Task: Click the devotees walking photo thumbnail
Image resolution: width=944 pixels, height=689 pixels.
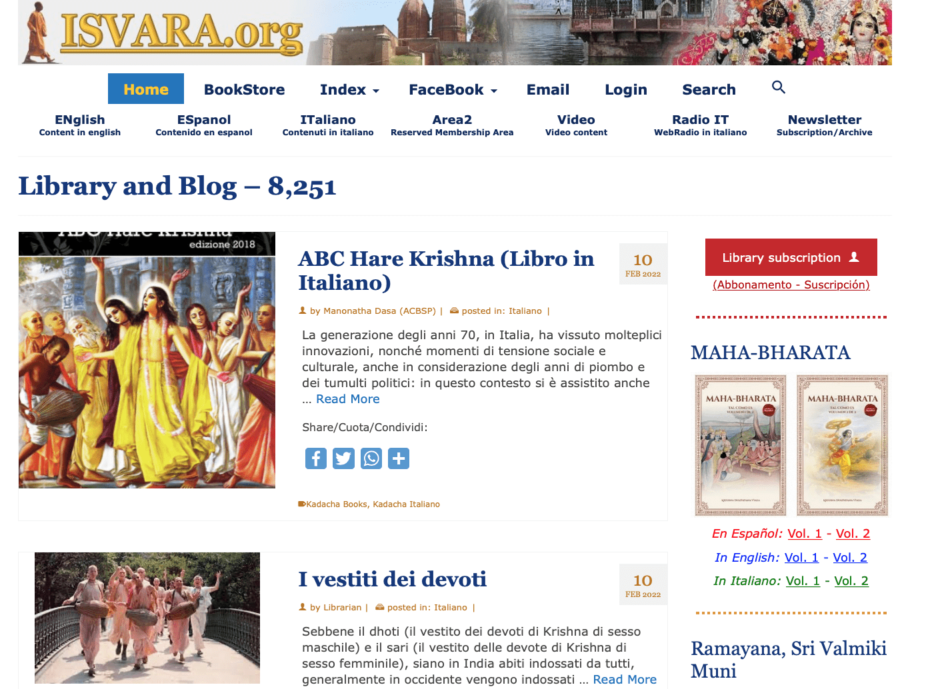Action: click(147, 618)
